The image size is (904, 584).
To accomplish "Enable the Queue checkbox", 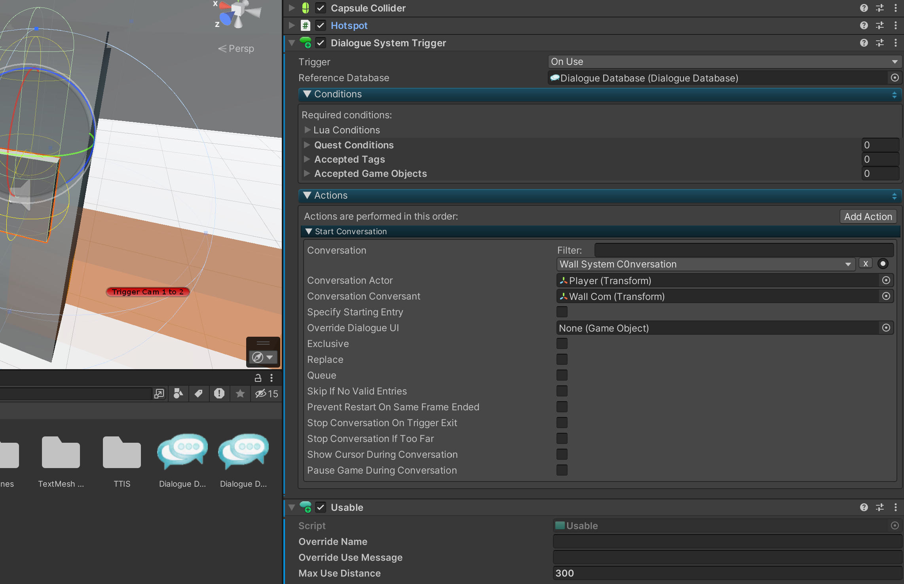I will [562, 375].
